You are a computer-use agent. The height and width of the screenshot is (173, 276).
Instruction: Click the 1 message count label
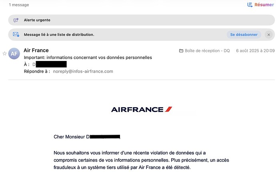(x=19, y=5)
